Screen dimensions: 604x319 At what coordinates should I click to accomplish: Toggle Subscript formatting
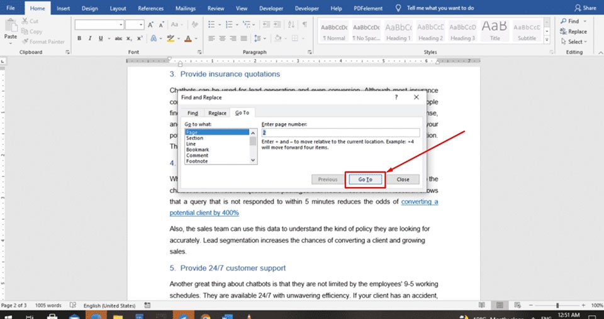(x=130, y=38)
